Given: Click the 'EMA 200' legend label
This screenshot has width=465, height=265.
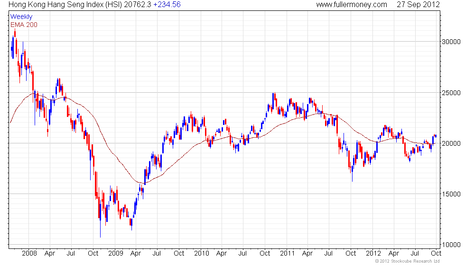Looking at the screenshot, I should [x=24, y=25].
